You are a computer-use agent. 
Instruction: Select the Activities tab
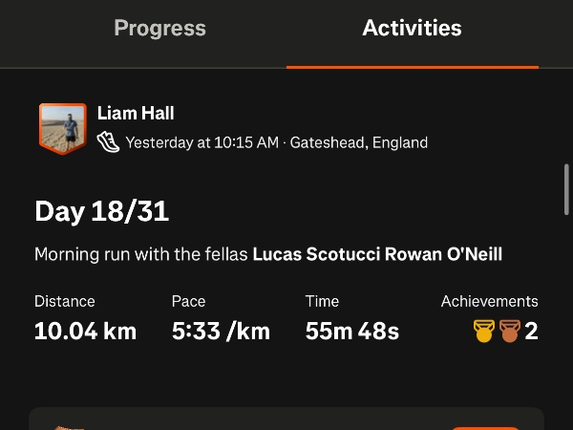pos(412,28)
